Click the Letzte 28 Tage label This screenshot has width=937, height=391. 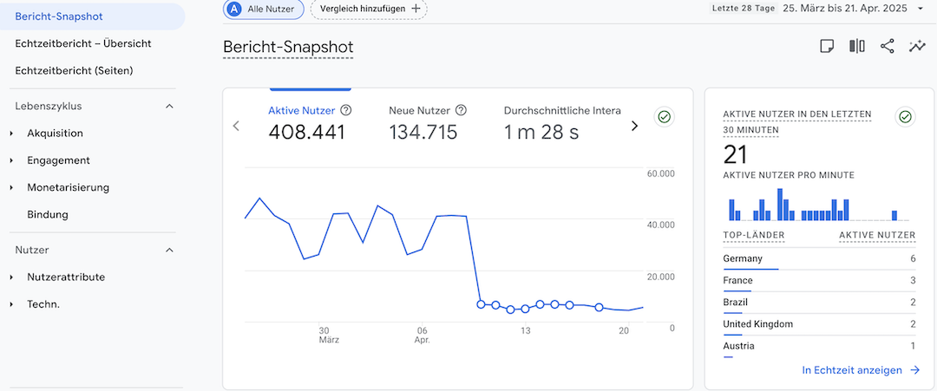(744, 9)
